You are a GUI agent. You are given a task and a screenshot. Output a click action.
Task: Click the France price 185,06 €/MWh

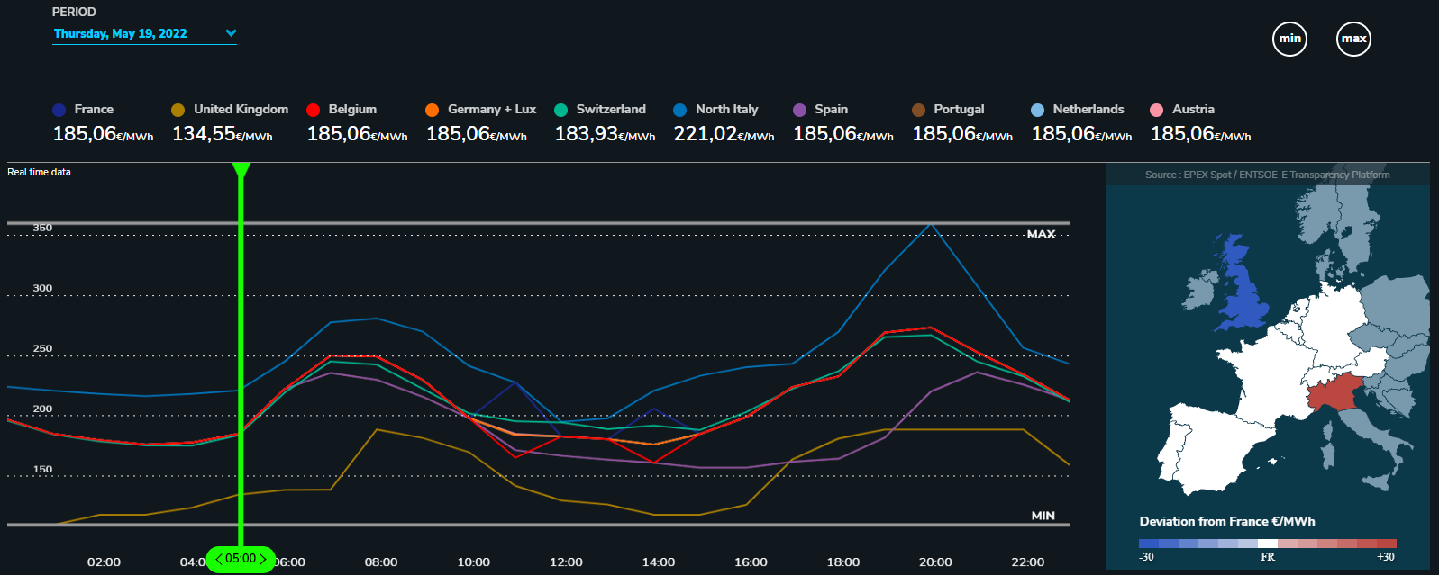[x=104, y=134]
